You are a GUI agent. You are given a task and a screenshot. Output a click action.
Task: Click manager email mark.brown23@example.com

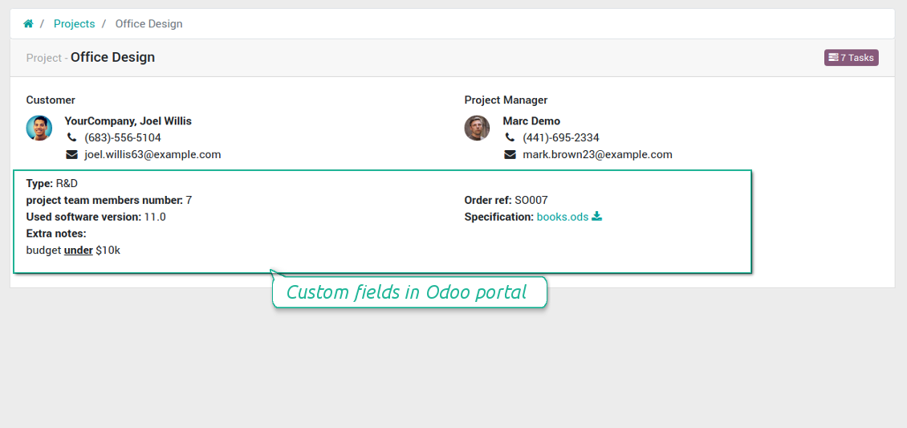click(x=597, y=155)
